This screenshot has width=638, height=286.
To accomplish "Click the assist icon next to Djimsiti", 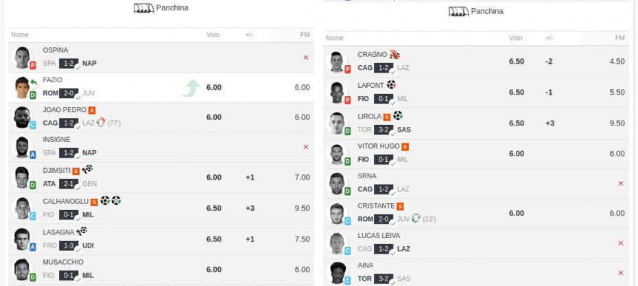I will [87, 169].
